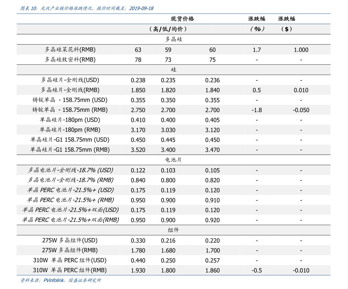
Task: Select 多晶电池片-金刚线-18.7% (RMB) label
Action: [70, 180]
